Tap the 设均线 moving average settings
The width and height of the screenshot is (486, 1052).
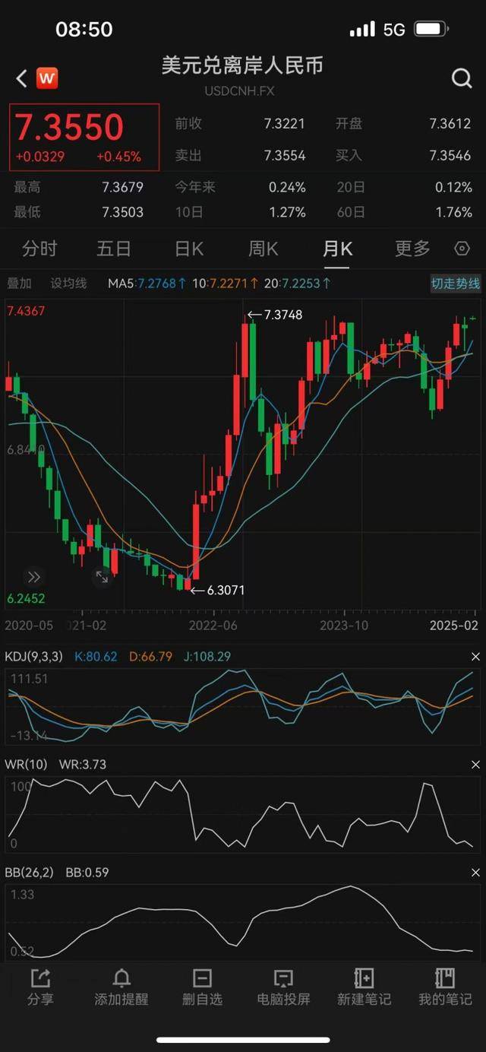point(69,284)
